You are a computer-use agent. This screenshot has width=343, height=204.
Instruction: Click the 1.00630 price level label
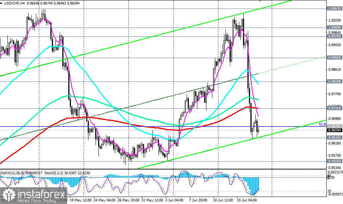coord(334,9)
